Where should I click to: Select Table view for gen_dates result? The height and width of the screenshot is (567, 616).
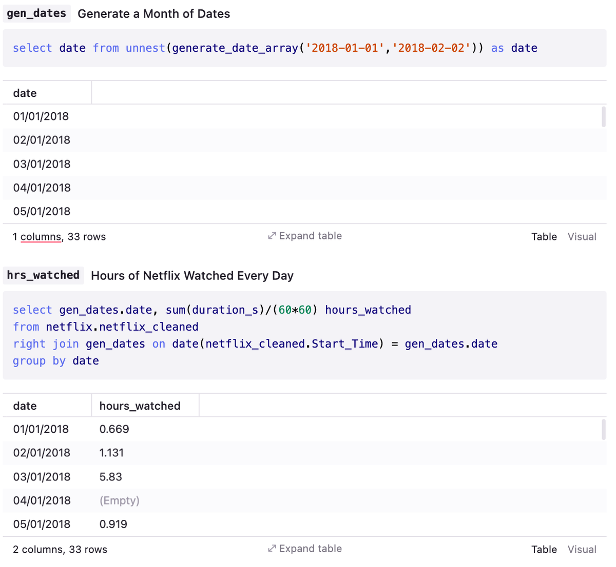[544, 237]
